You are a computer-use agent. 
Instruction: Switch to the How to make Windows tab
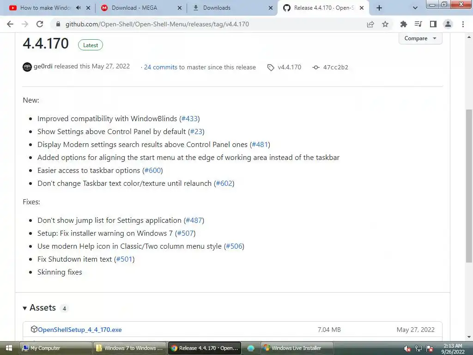point(45,8)
